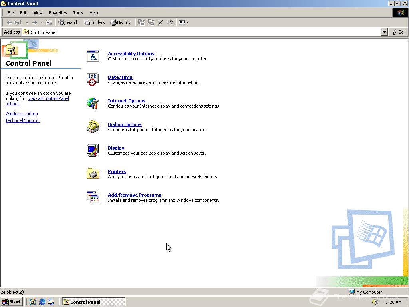Viewport: 409px width, 307px height.
Task: Open the Favorites menu
Action: click(x=58, y=13)
